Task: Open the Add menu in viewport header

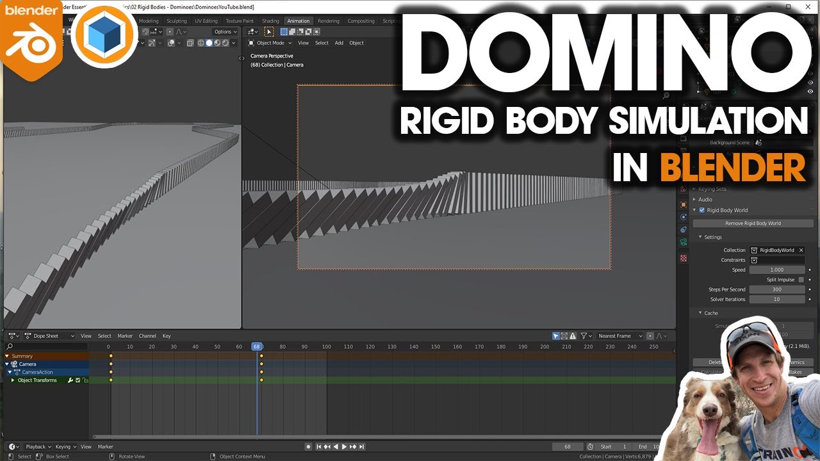Action: point(339,43)
